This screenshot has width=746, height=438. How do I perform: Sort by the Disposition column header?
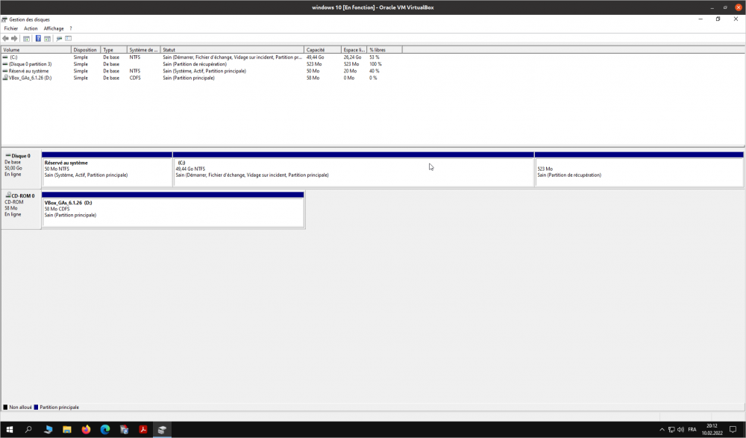click(86, 50)
